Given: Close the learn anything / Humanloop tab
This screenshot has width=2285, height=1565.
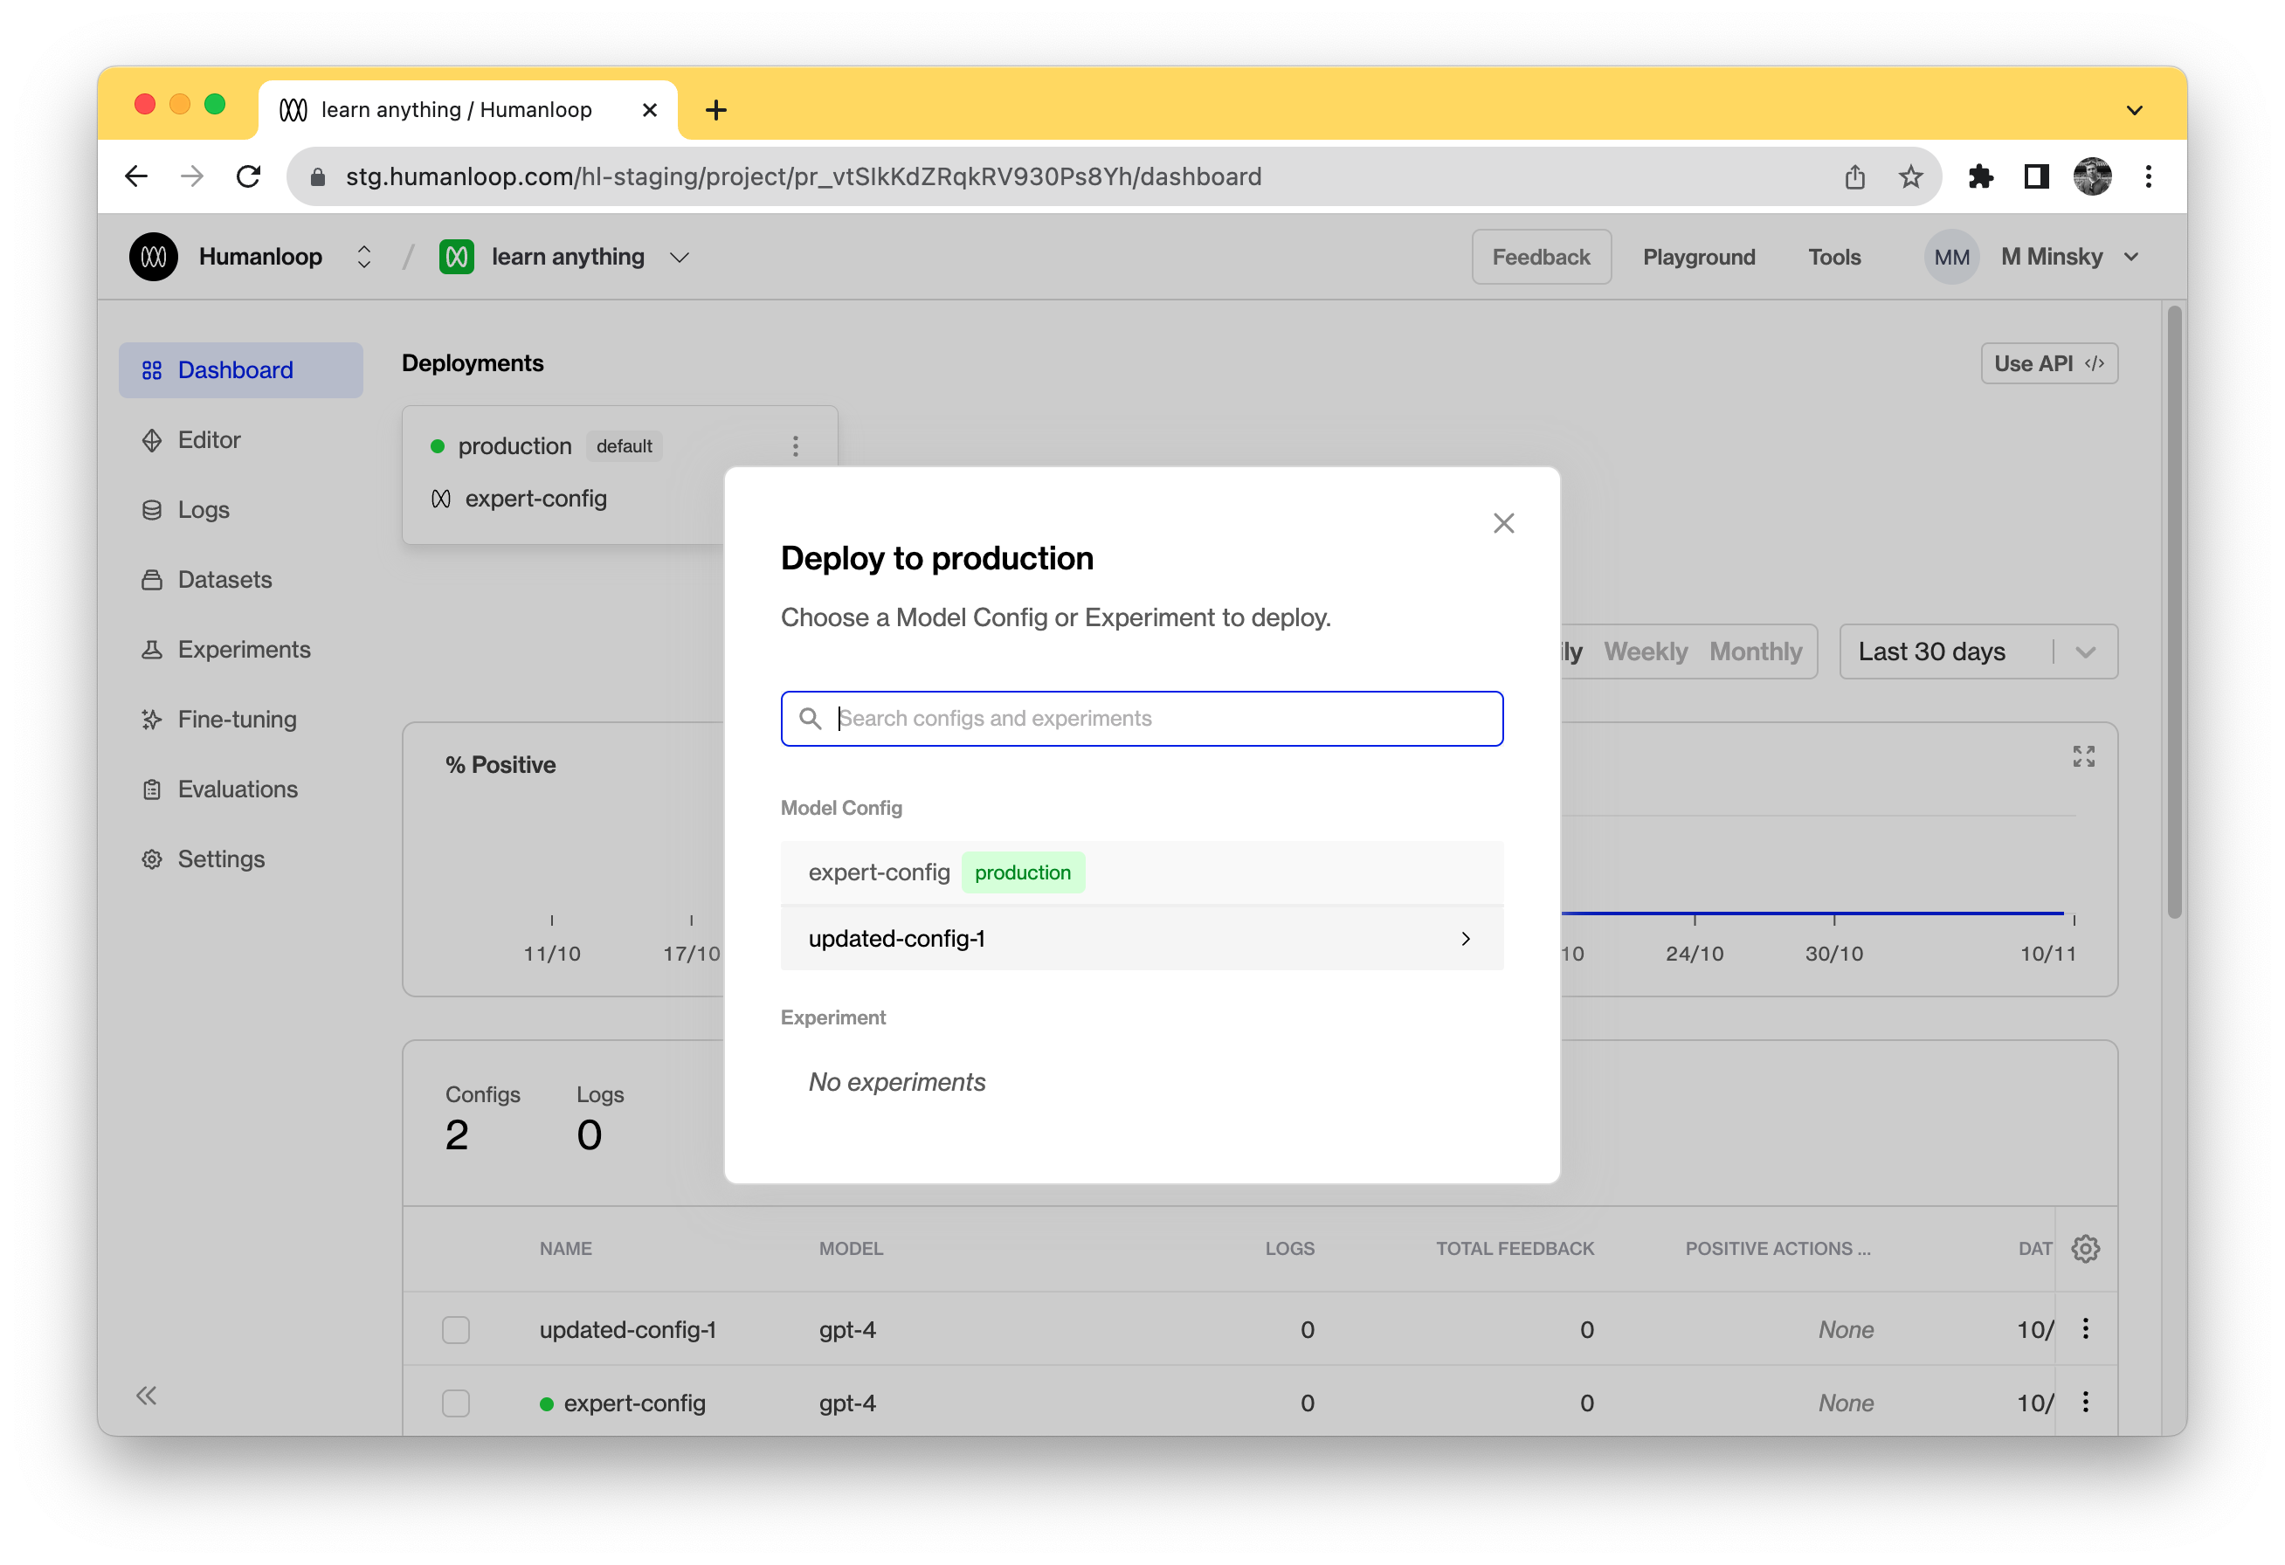Looking at the screenshot, I should [649, 110].
